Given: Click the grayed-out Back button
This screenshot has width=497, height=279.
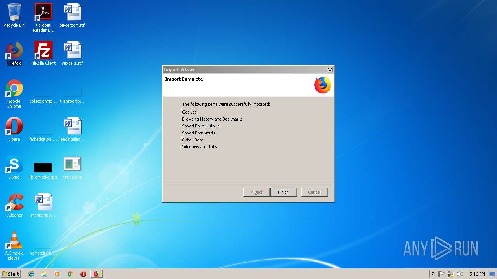Looking at the screenshot, I should [257, 192].
